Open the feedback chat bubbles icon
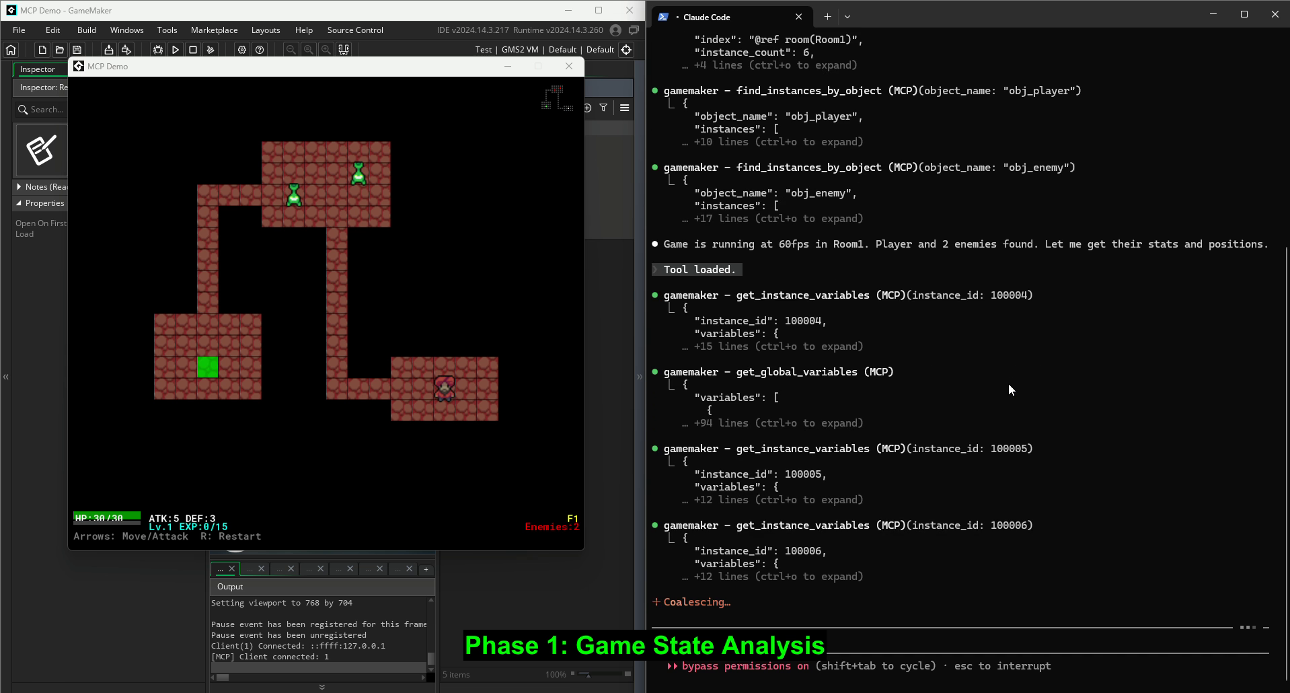Image resolution: width=1290 pixels, height=693 pixels. pyautogui.click(x=634, y=30)
